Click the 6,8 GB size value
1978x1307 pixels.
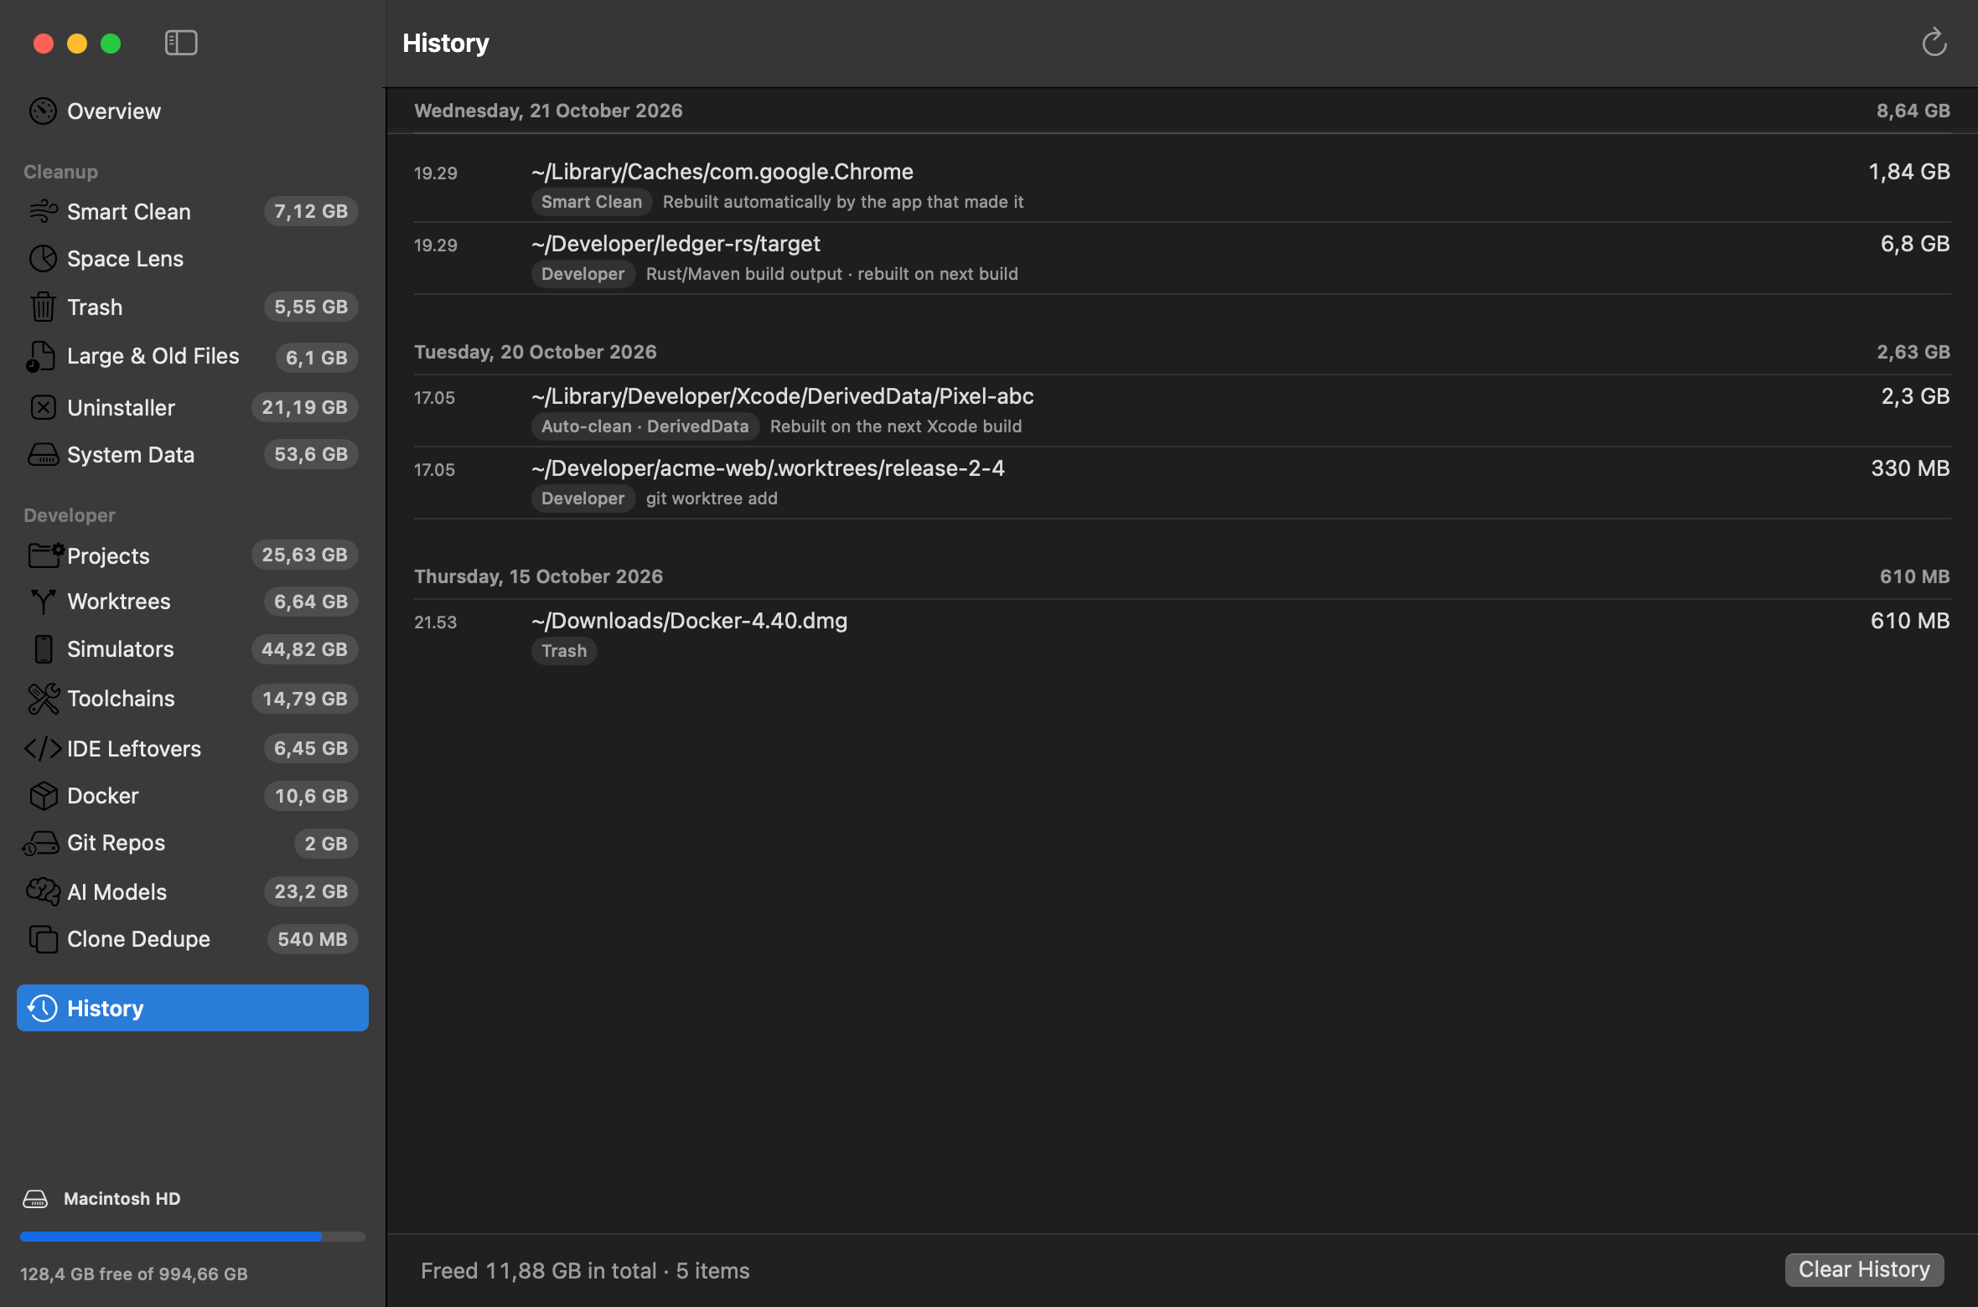(x=1914, y=244)
